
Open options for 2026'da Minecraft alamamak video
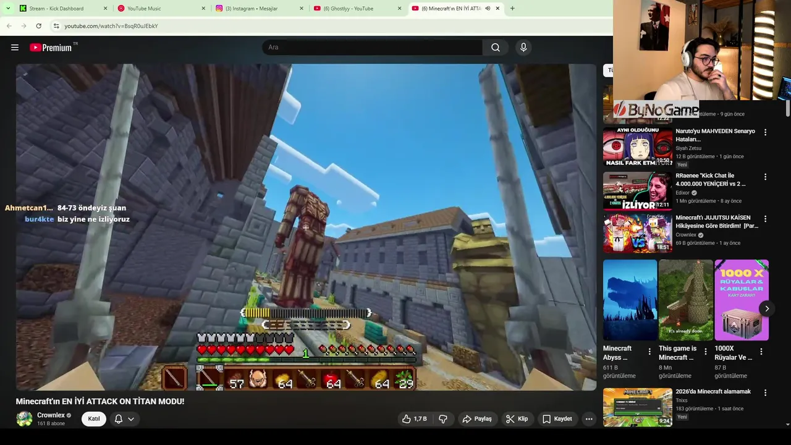tap(765, 392)
